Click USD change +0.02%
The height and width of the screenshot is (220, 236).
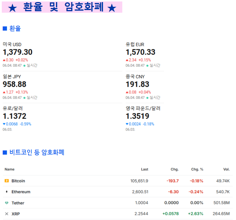coord(22,60)
